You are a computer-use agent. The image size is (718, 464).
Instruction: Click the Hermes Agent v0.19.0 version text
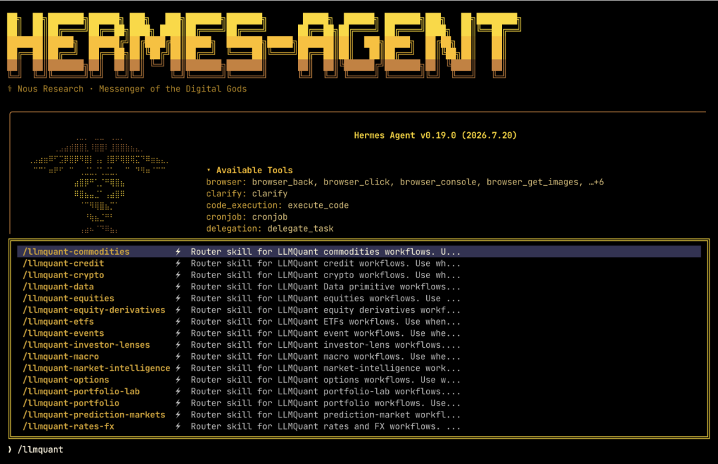435,135
